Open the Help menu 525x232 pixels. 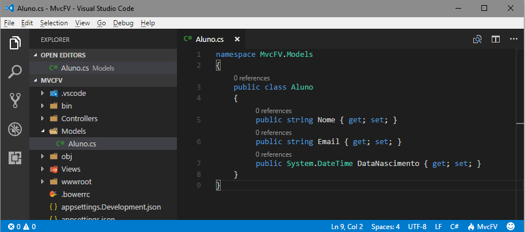click(148, 23)
